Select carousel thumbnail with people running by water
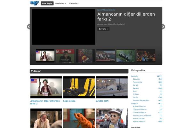 [x=106, y=56]
